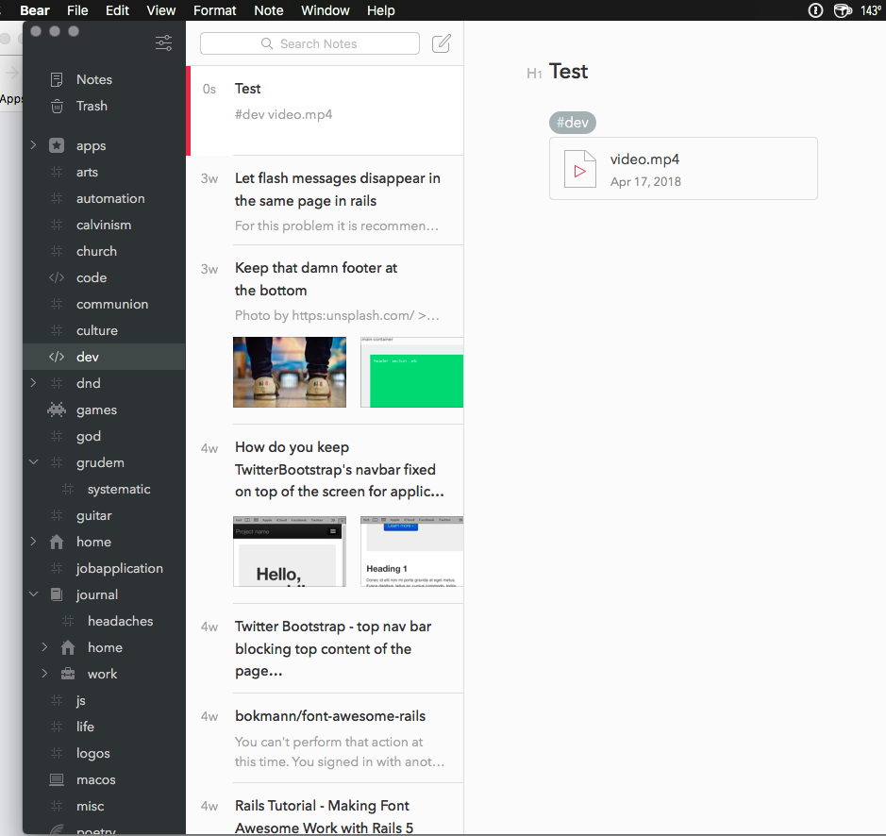The image size is (886, 836).
Task: Click the book icon beside journal
Action: [57, 594]
